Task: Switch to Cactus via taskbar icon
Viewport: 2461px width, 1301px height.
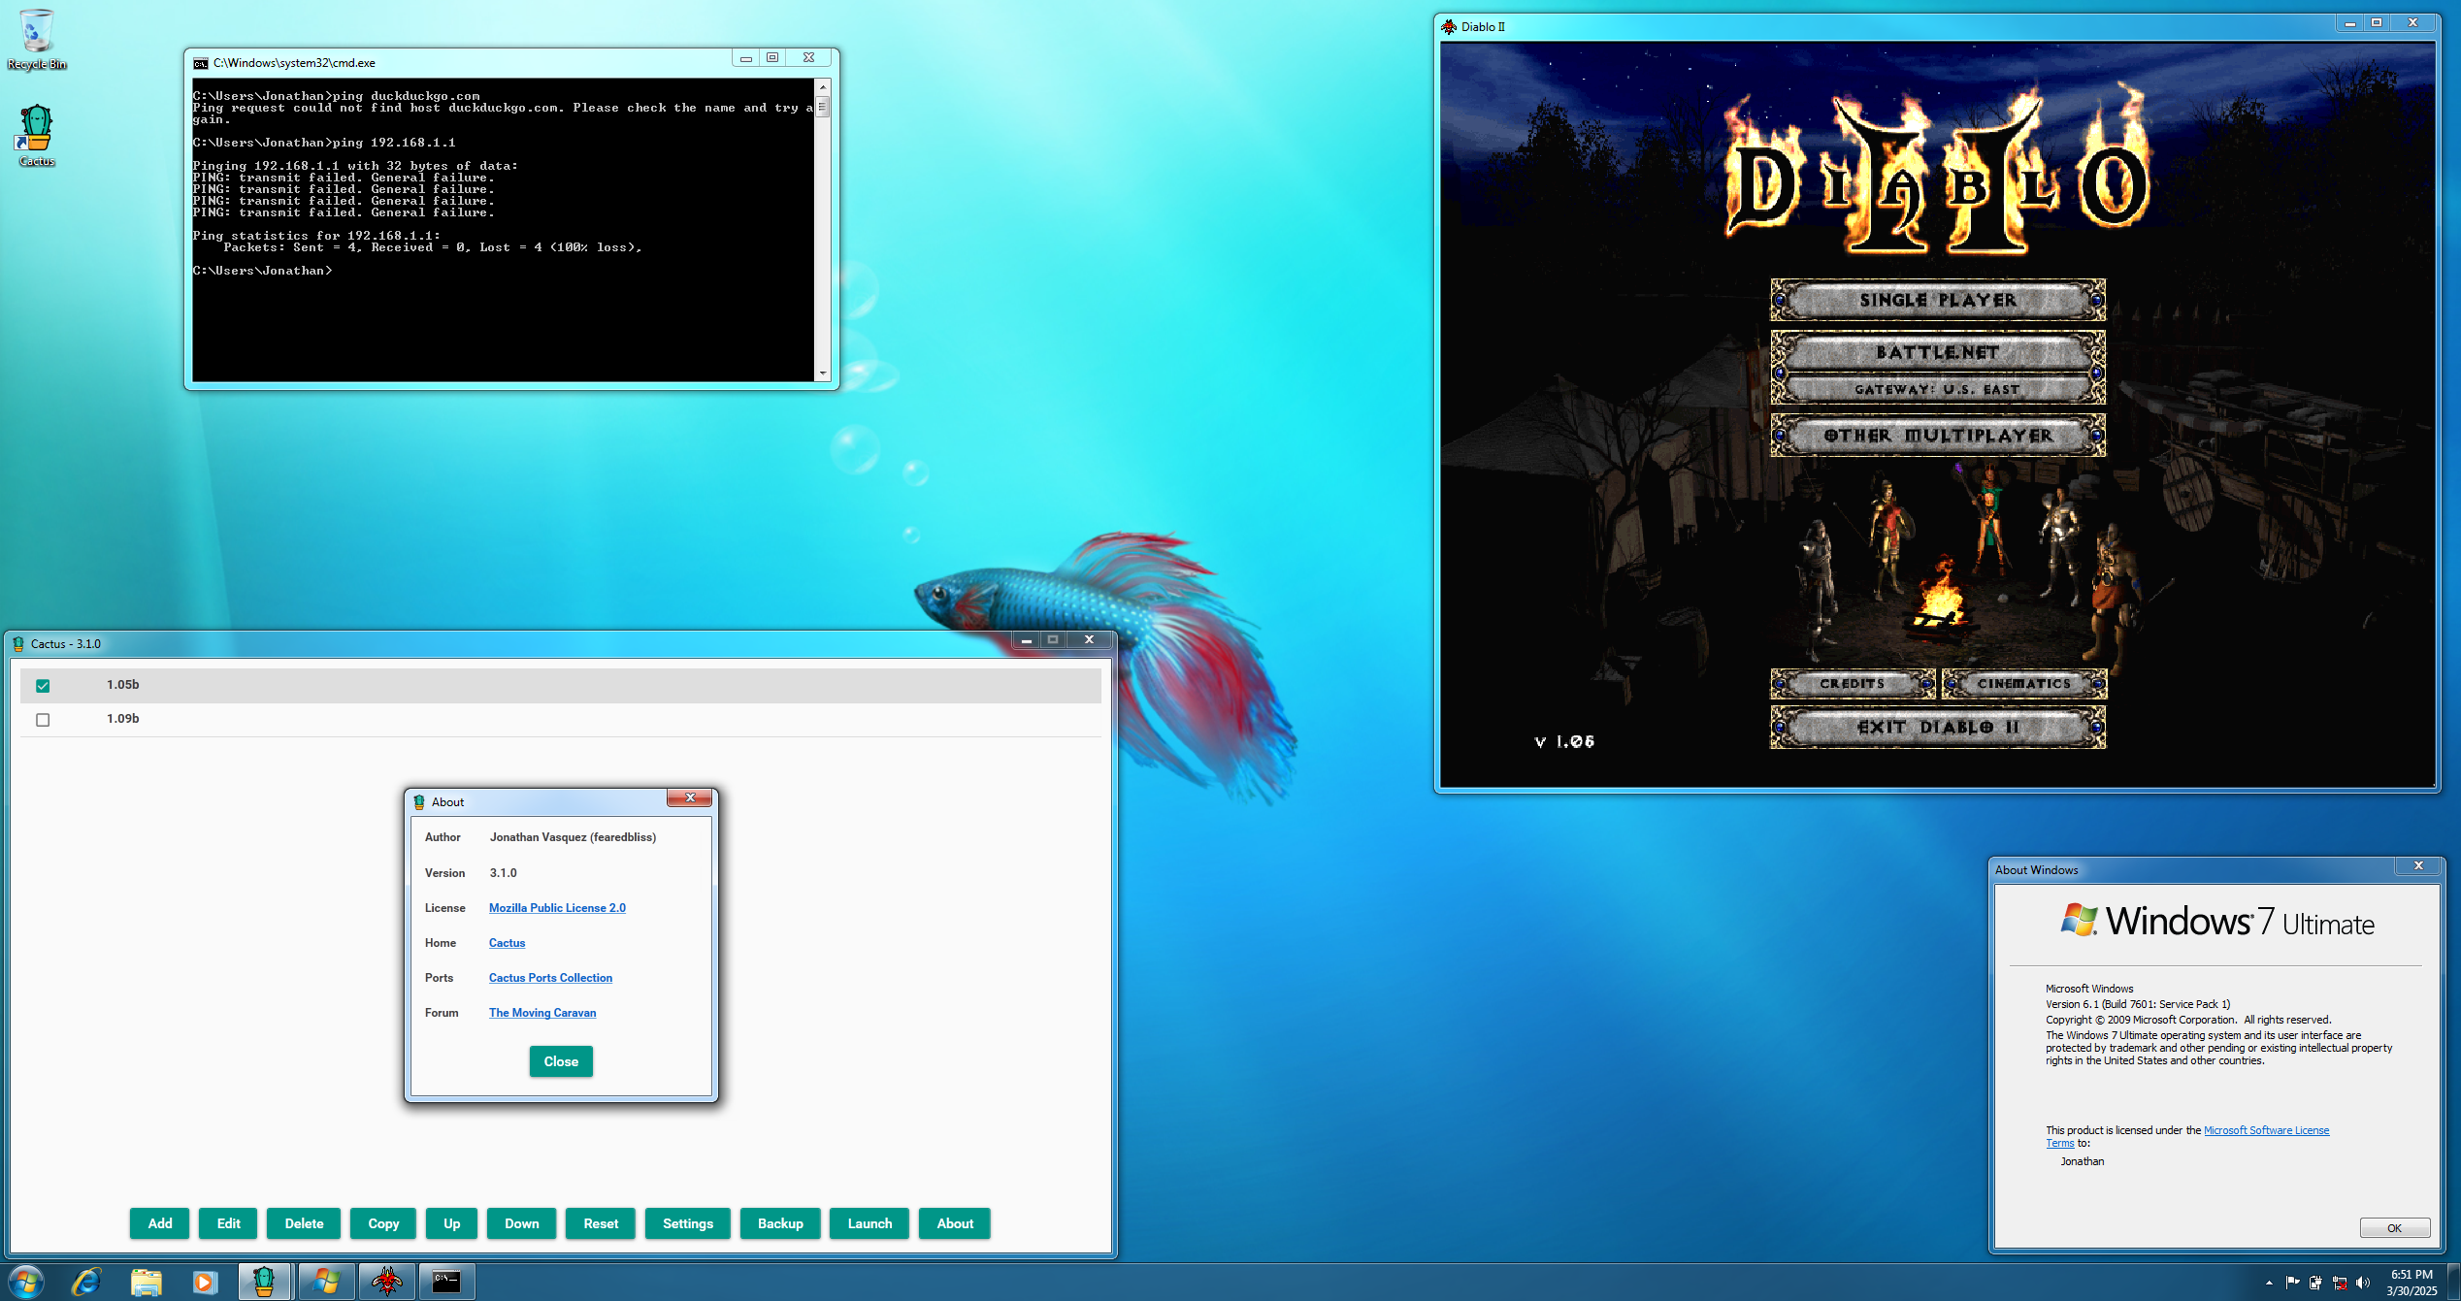Action: click(x=264, y=1282)
